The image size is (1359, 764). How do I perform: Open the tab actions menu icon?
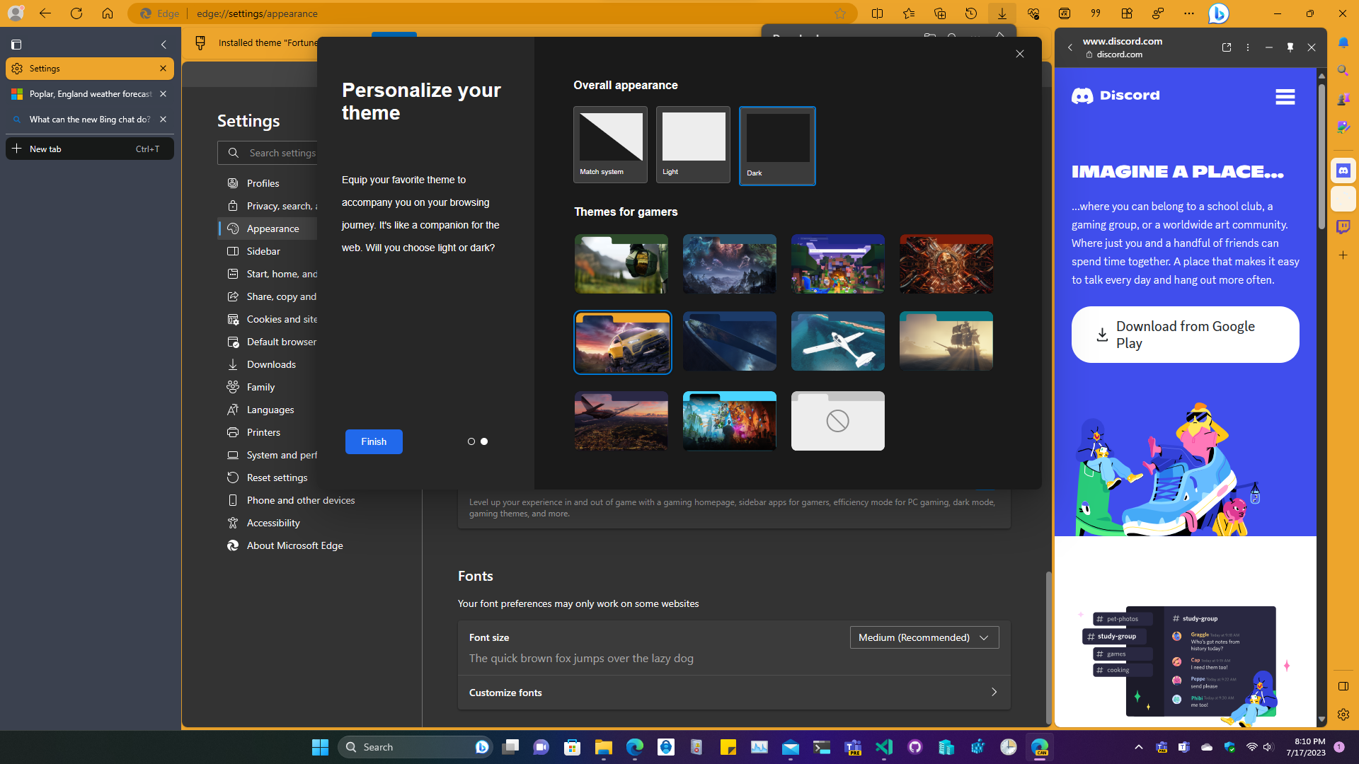pyautogui.click(x=16, y=45)
